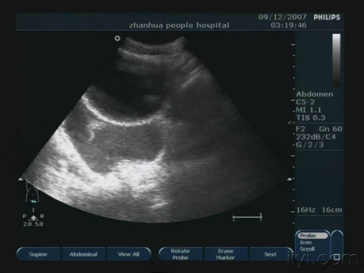Click the Gn 60 gain value
Image resolution: width=364 pixels, height=273 pixels.
(331, 129)
